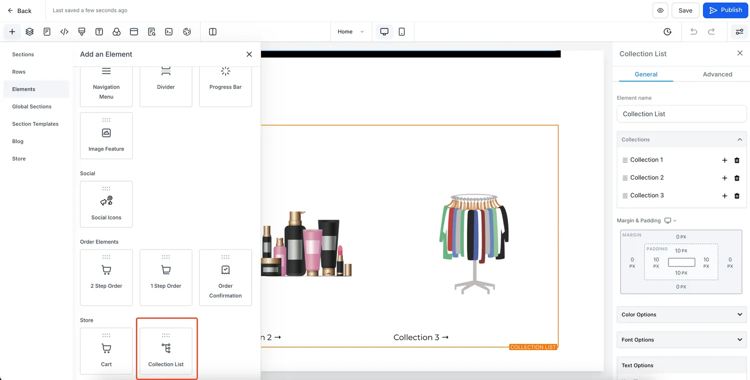Add item under Collection 1 with plus
Screen dimensions: 750x380
click(725, 160)
